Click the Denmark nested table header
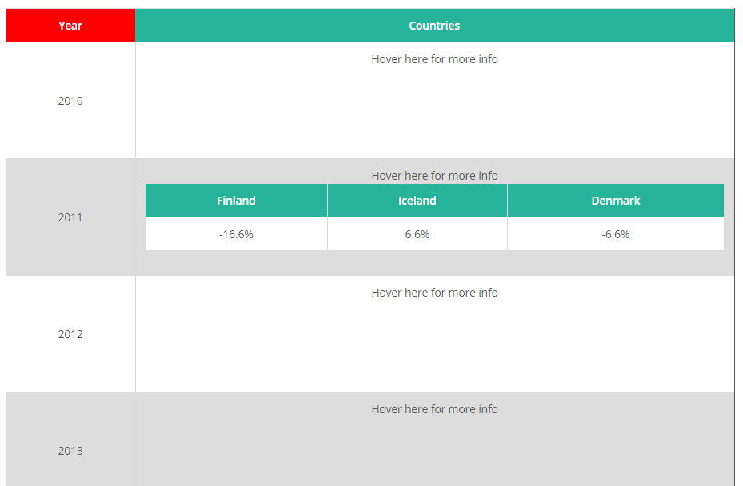The width and height of the screenshot is (743, 486). coord(616,201)
